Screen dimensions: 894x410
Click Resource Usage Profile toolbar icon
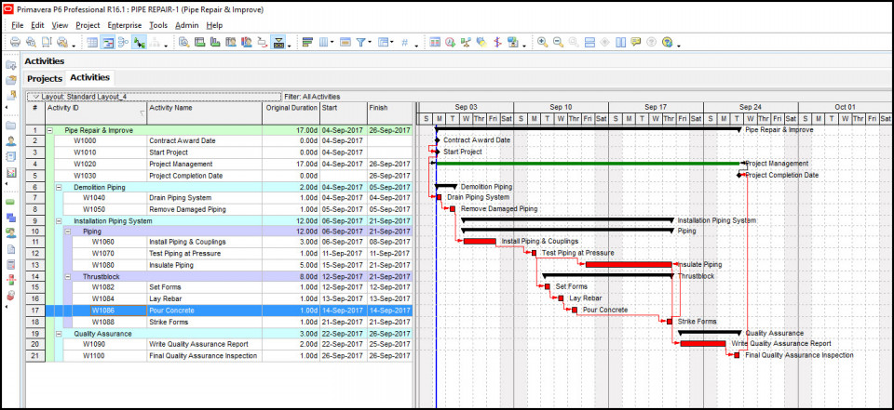pos(246,43)
